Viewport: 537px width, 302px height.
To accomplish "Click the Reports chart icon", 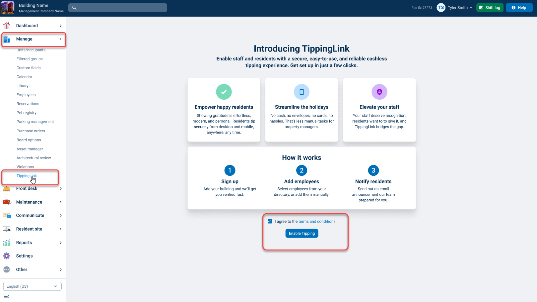I will [7, 243].
